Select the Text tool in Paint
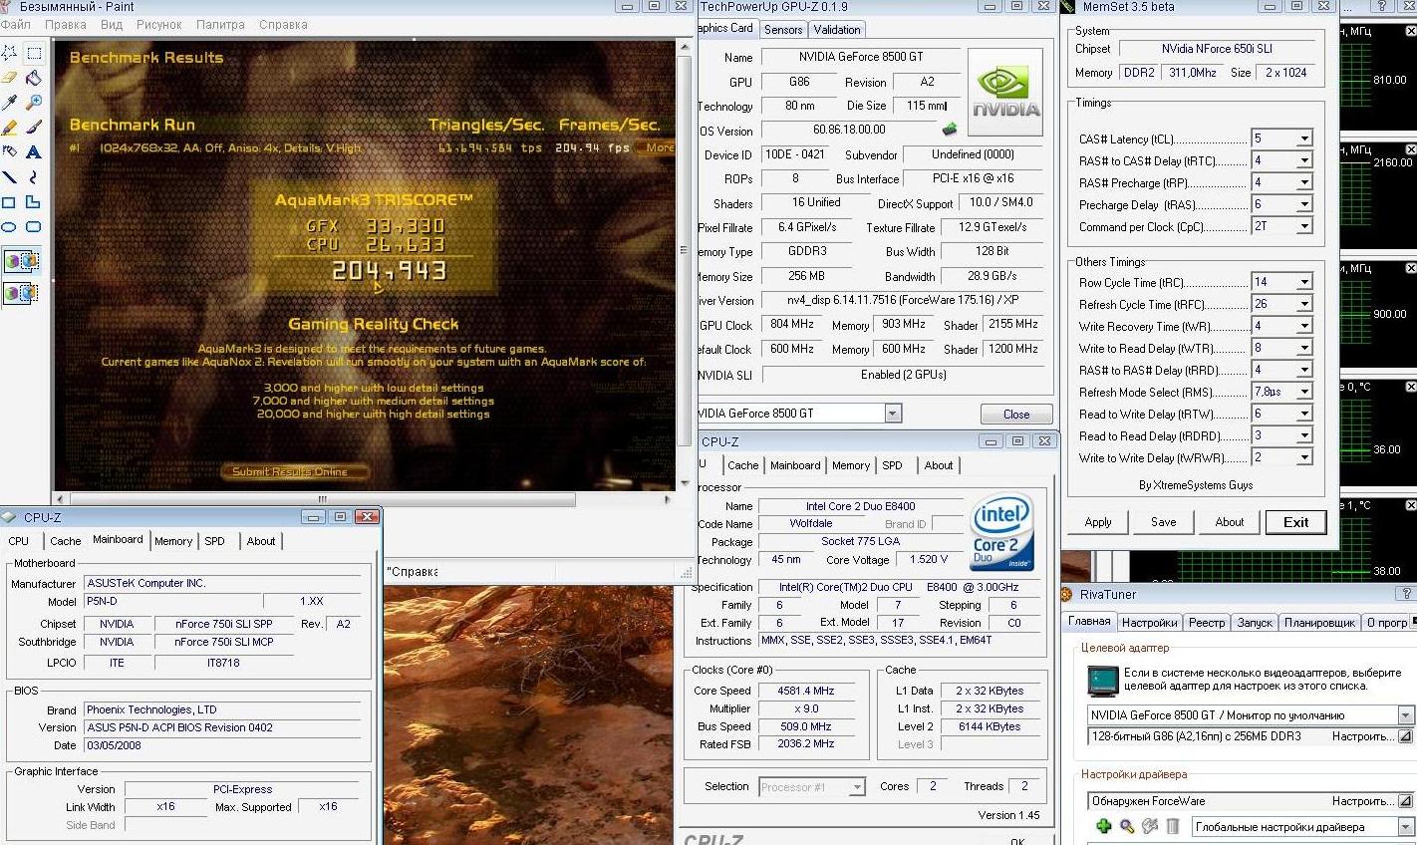This screenshot has height=845, width=1417. pos(33,152)
